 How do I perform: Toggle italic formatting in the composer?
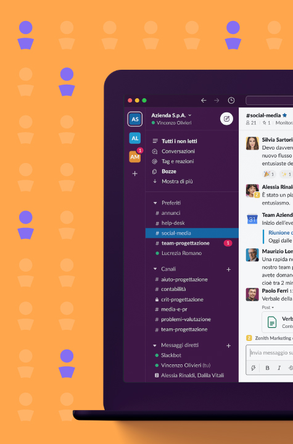pyautogui.click(x=279, y=368)
